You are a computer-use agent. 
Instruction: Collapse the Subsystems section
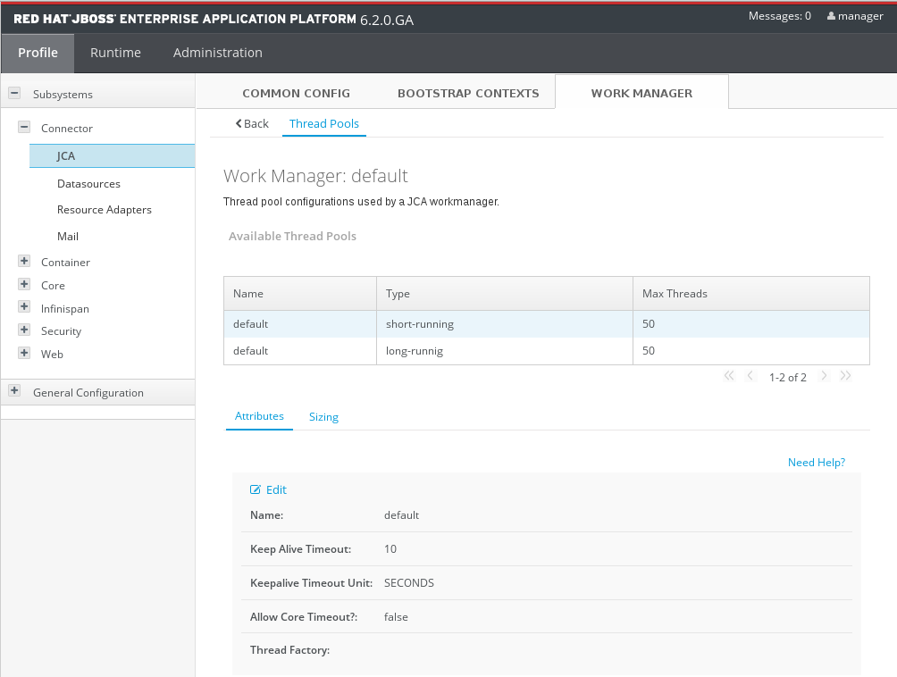point(14,93)
